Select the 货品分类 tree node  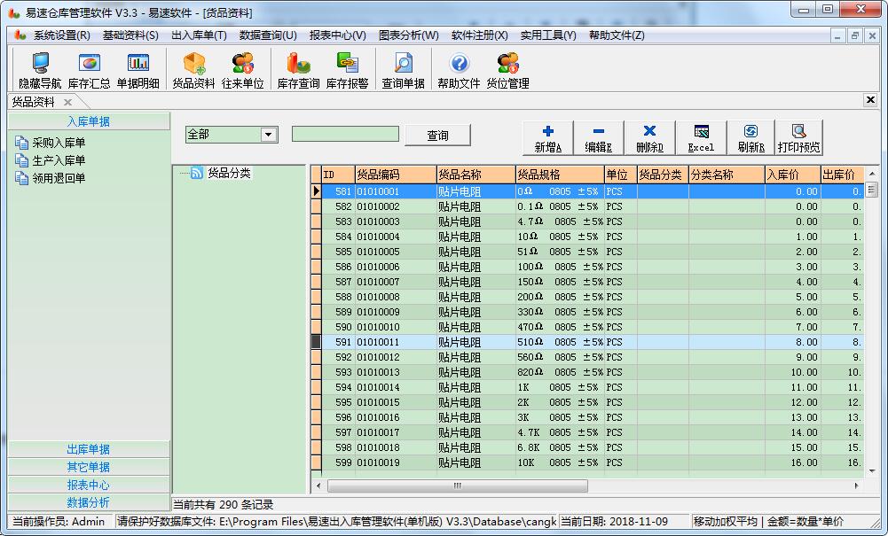(229, 173)
